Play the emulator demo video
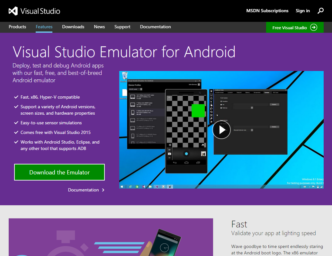Image resolution: width=332 pixels, height=256 pixels. 221,130
